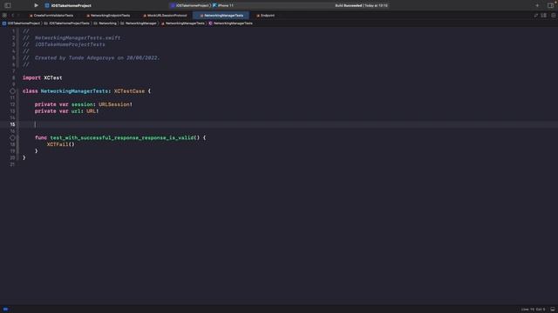Open NetworkingManager breadcrumb folder

(138, 23)
